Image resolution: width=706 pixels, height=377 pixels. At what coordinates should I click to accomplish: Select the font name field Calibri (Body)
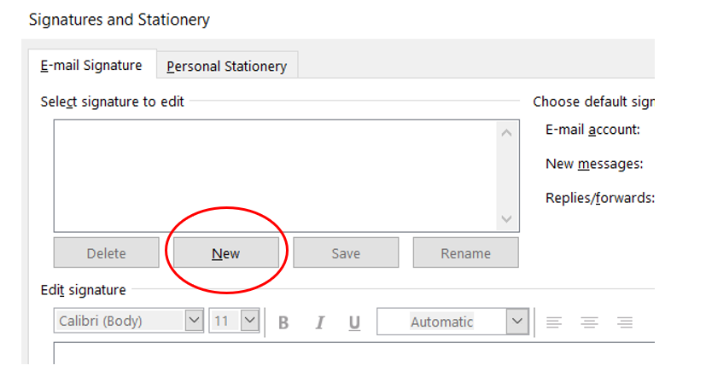point(118,322)
